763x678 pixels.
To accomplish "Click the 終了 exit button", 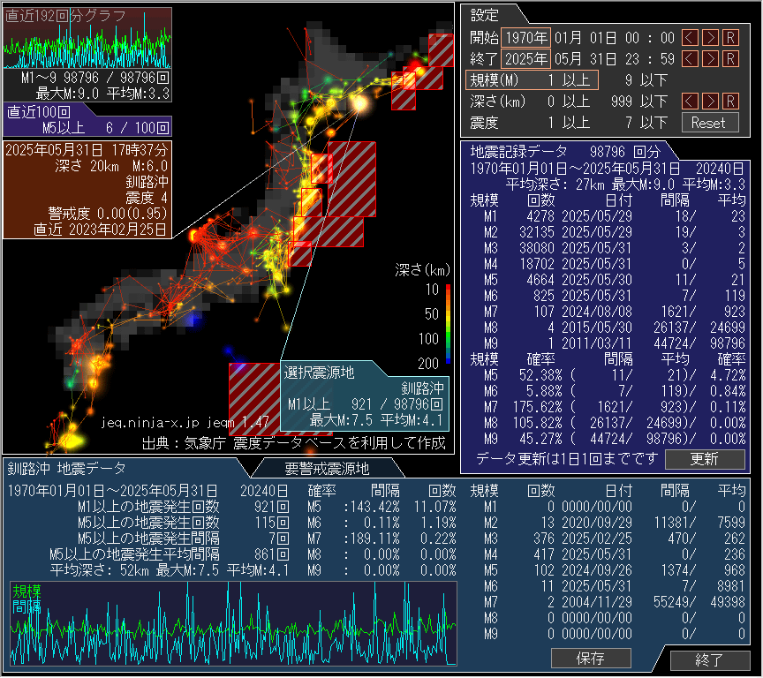I will [x=710, y=660].
